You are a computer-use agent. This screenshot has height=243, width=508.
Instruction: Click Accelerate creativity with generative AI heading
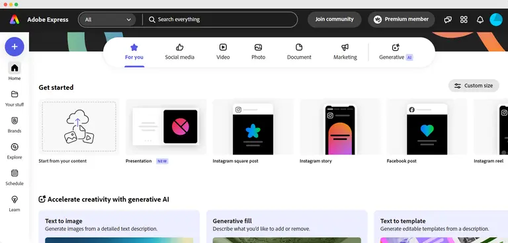tap(108, 199)
